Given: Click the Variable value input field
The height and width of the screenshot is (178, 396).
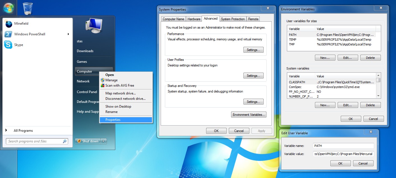Looking at the screenshot, I should point(344,154).
